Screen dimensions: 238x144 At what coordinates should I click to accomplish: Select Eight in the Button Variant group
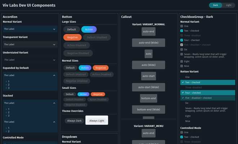pyautogui.click(x=208, y=116)
